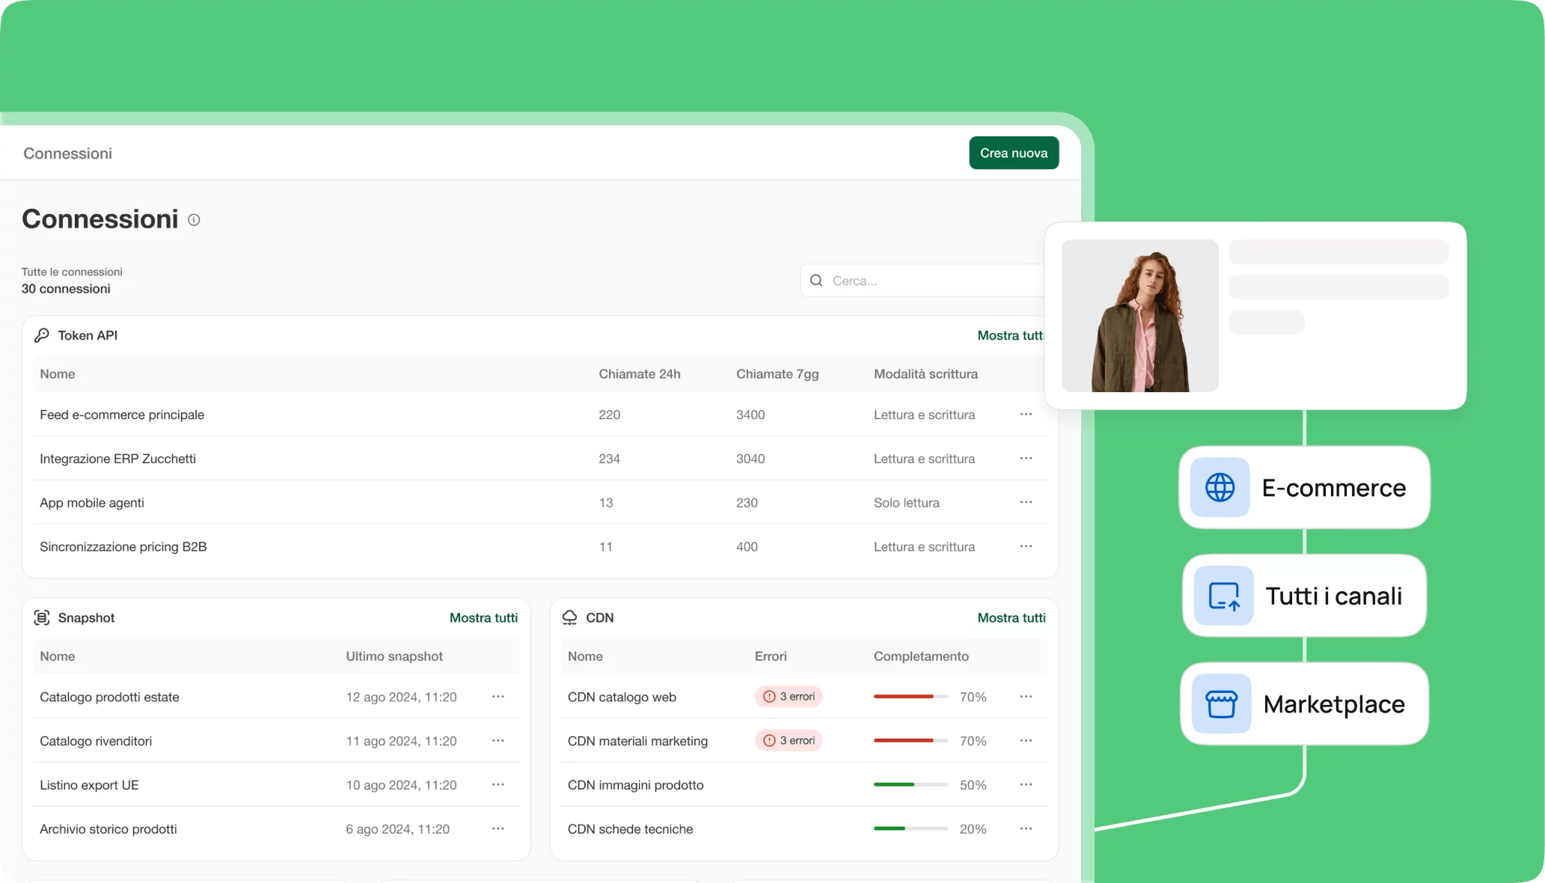The image size is (1545, 883).
Task: Click the 30 connessioni count text
Action: tap(66, 289)
